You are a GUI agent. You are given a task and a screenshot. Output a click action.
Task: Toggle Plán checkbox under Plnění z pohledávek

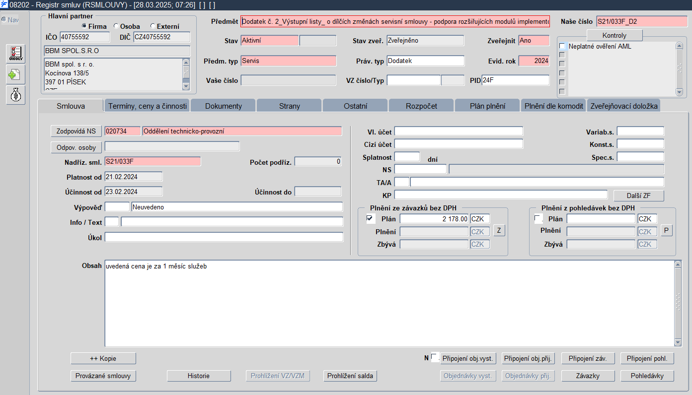[538, 218]
